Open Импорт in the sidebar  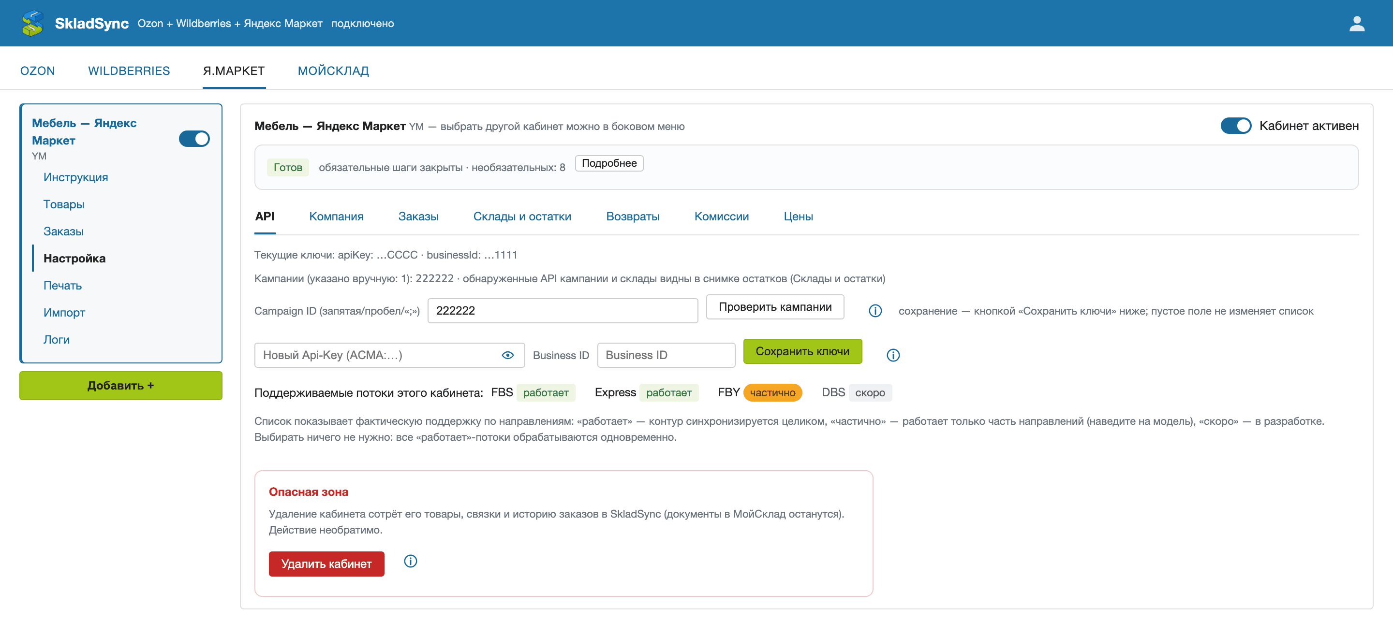[x=64, y=312]
